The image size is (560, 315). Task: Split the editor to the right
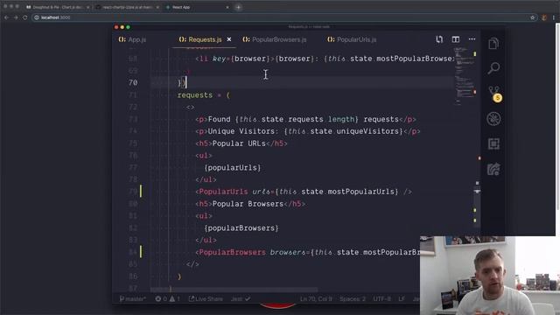(455, 39)
